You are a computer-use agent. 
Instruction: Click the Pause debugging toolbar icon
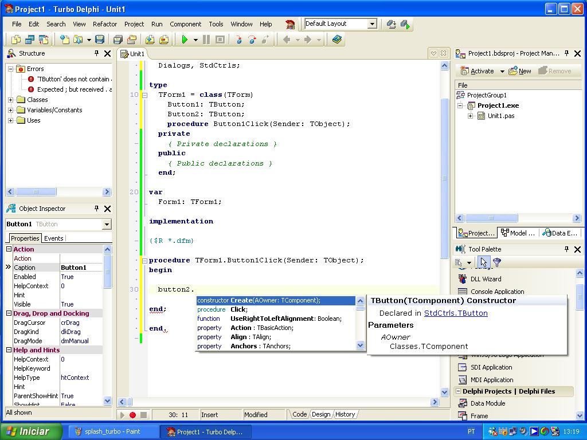[x=206, y=40]
